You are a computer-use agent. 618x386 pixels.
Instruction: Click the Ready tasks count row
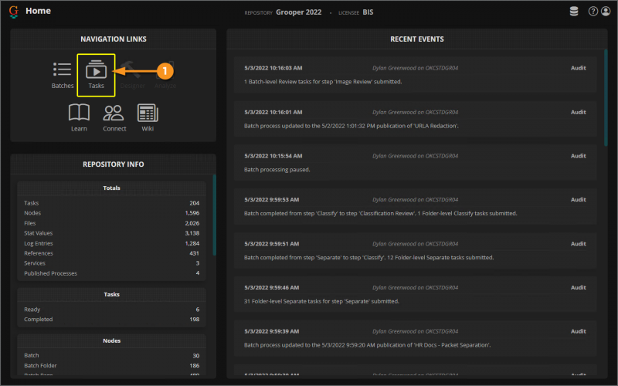[x=112, y=308]
